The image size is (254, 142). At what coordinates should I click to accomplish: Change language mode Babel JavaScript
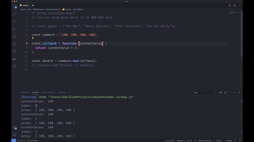coord(205,140)
